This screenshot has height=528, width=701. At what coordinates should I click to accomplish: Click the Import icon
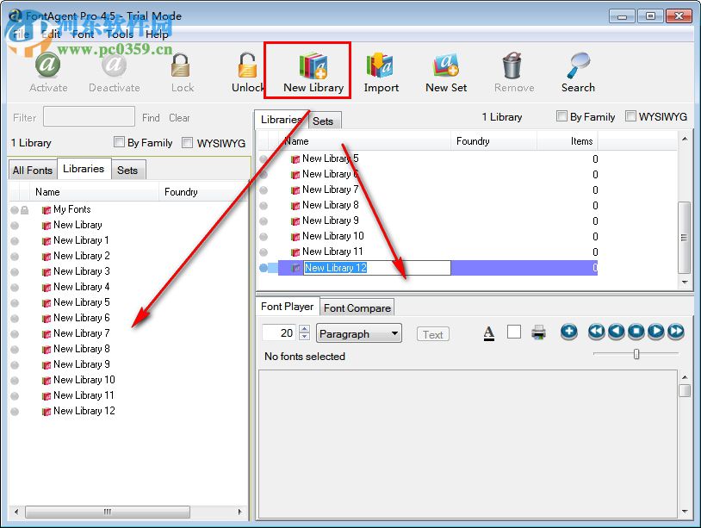pos(381,65)
